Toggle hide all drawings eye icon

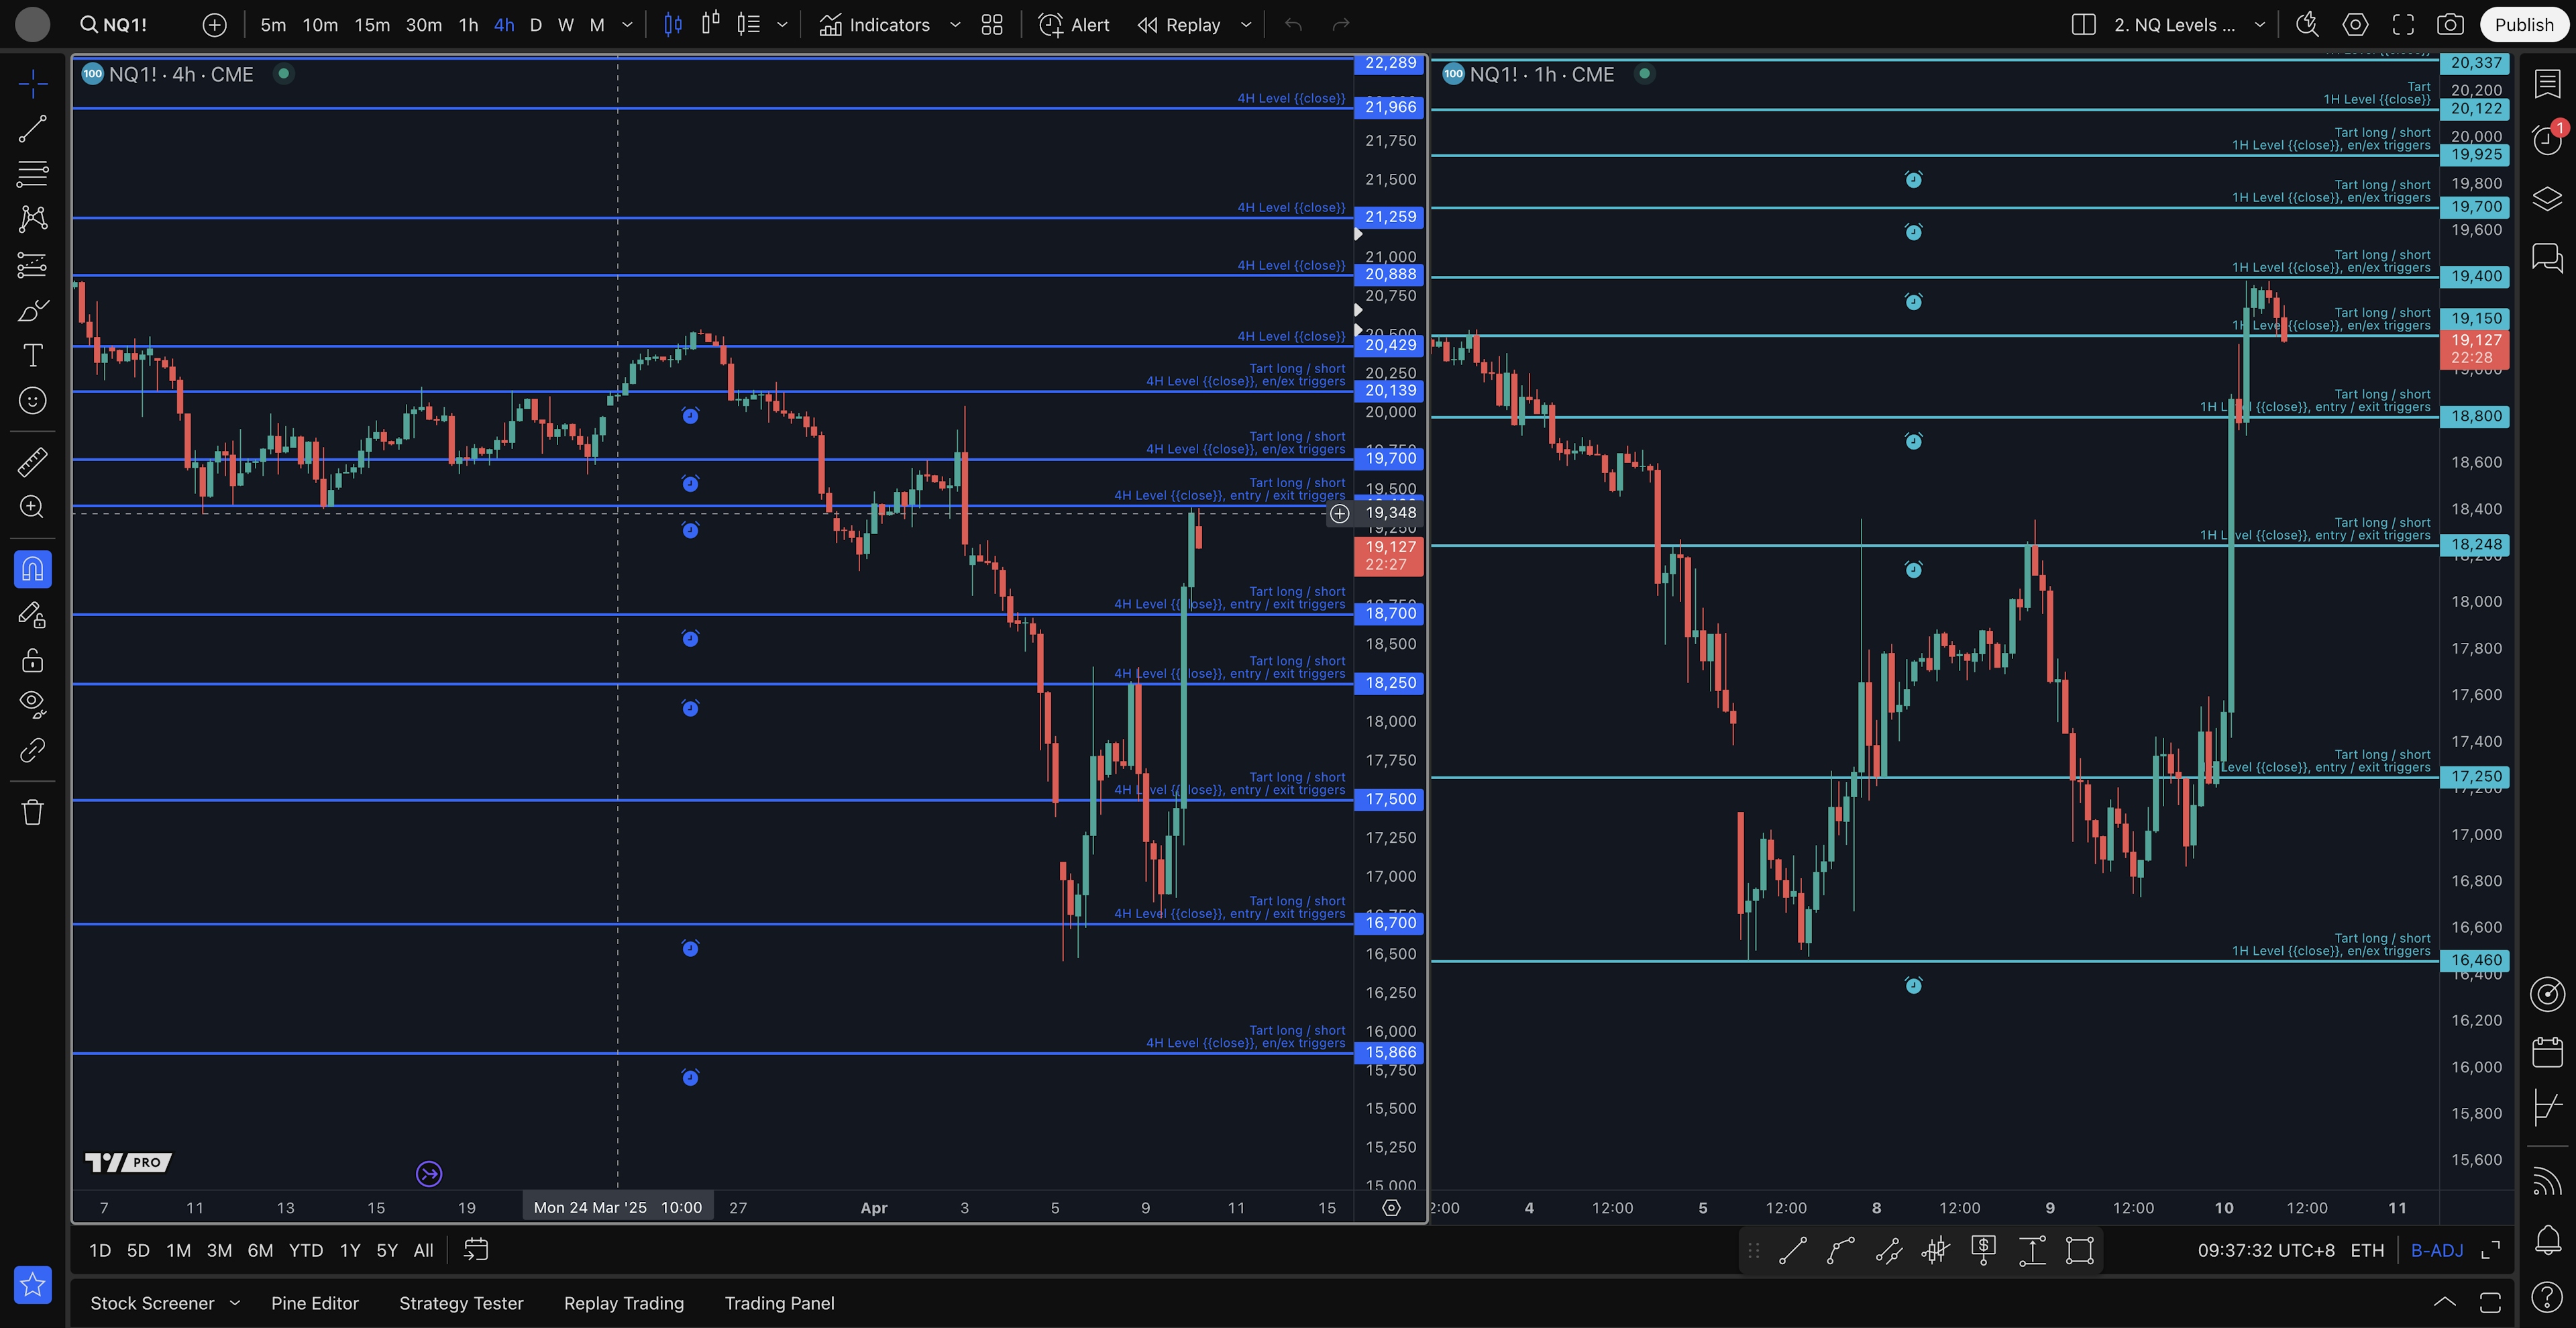(32, 704)
